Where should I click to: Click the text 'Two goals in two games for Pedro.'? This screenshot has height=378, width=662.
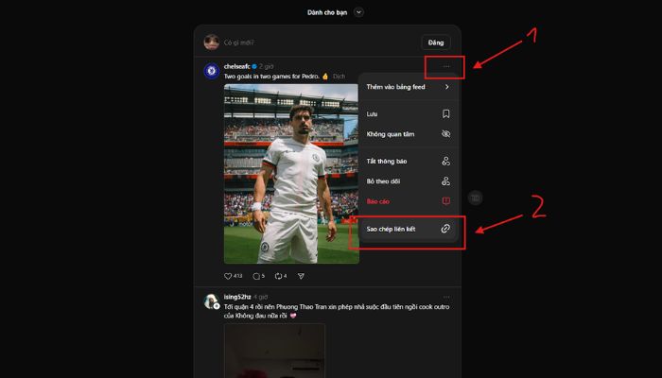(271, 77)
